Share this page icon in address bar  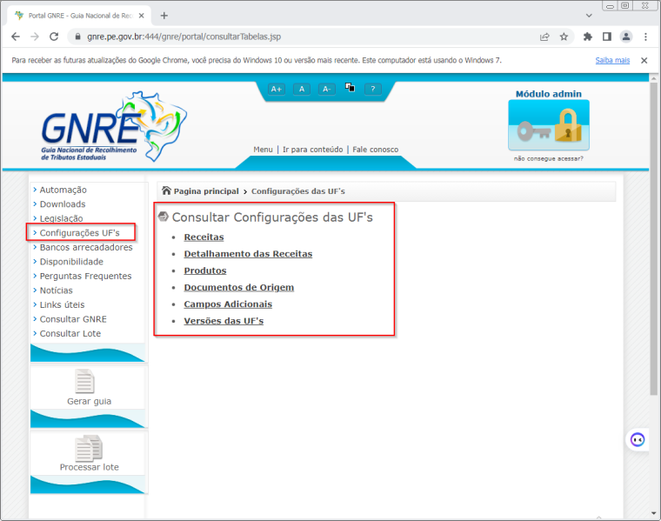click(x=544, y=37)
